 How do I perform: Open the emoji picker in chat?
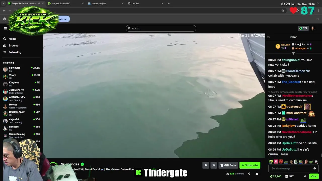314,168
